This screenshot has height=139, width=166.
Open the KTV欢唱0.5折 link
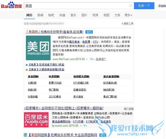pos(81,83)
